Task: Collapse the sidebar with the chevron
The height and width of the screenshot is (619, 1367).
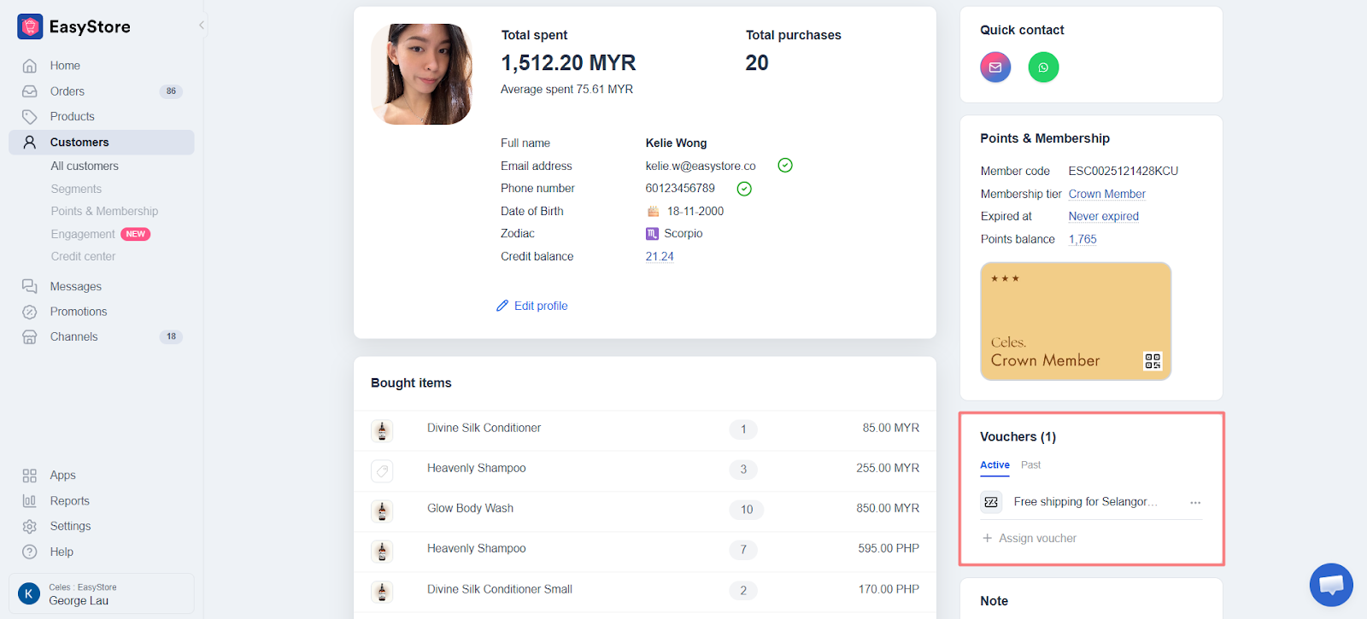Action: [x=202, y=25]
